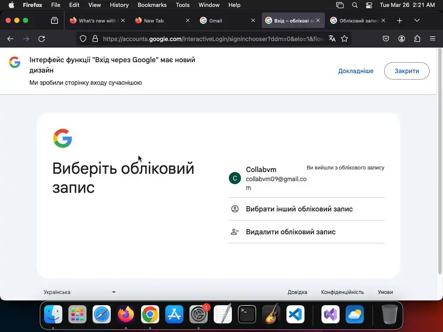Switch to the Обліковий запис tab
Viewport: 443px width, 332px height.
click(358, 21)
